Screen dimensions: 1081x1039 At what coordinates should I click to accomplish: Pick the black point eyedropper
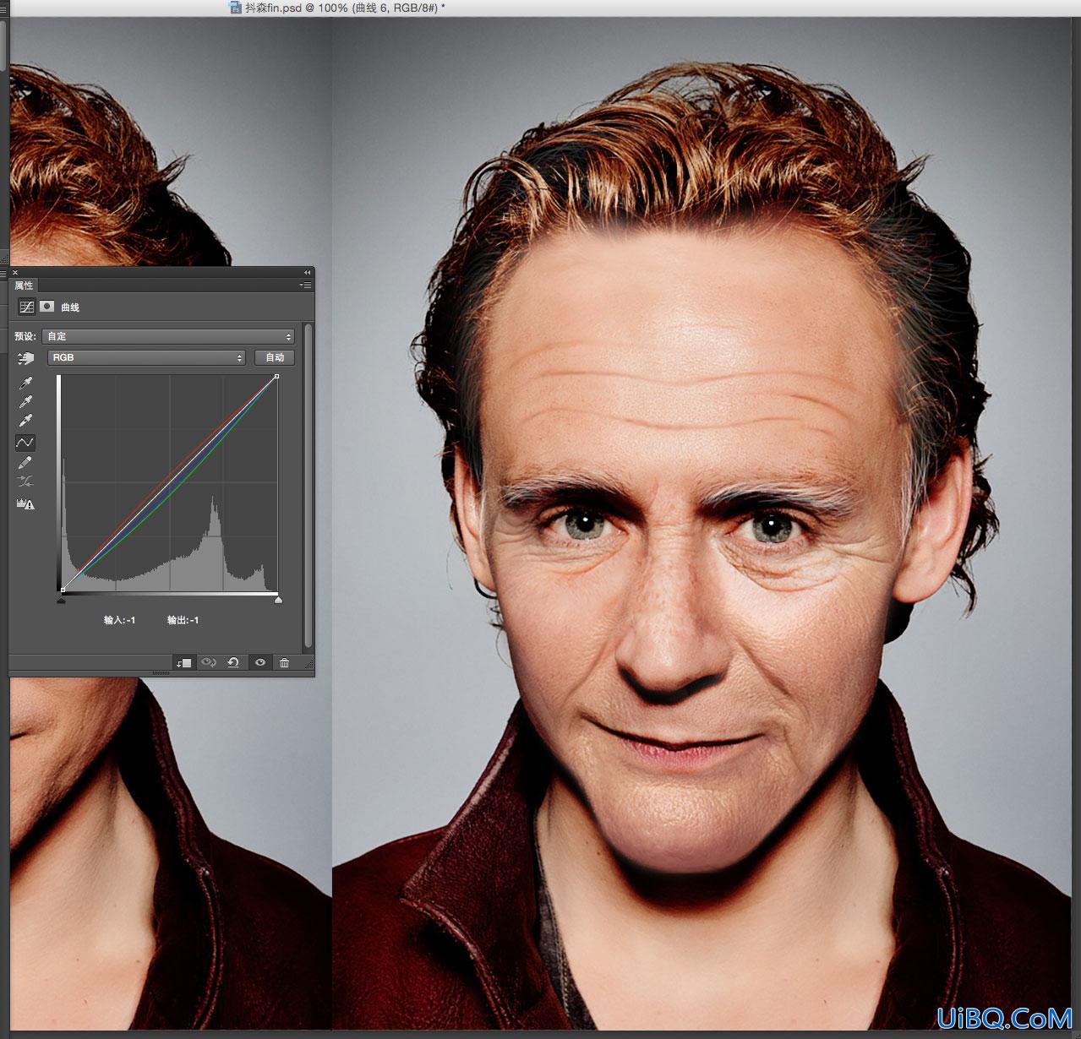click(x=25, y=384)
